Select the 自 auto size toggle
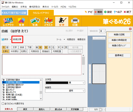 coord(4,47)
